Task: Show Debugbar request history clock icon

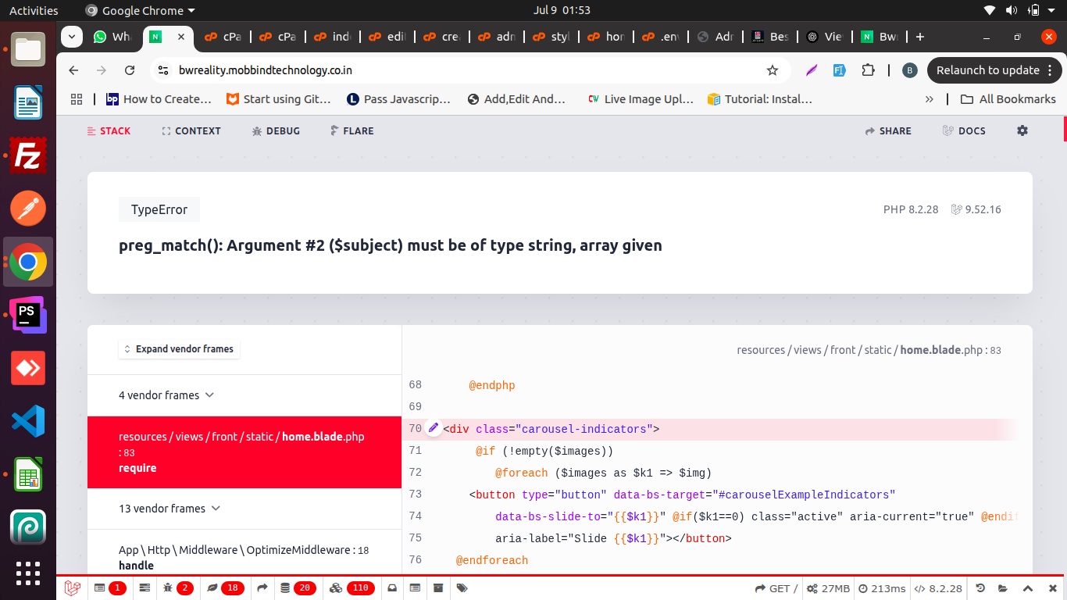Action: tap(980, 588)
